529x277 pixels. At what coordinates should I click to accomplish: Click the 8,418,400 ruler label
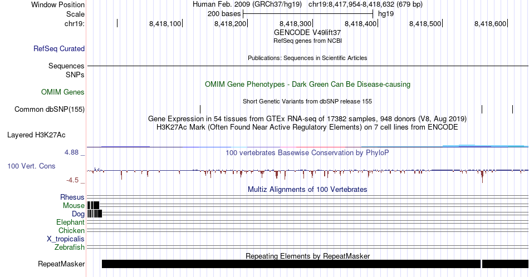pos(360,23)
